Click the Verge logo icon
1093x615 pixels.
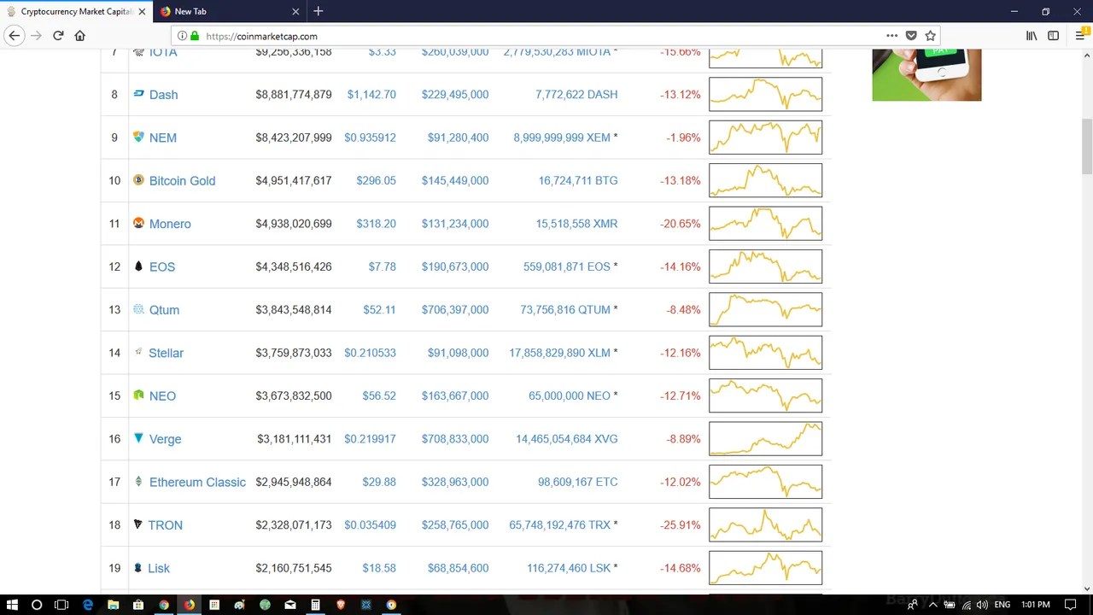(x=138, y=438)
